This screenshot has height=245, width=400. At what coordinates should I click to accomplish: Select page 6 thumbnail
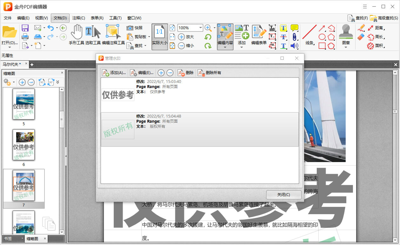click(x=24, y=145)
